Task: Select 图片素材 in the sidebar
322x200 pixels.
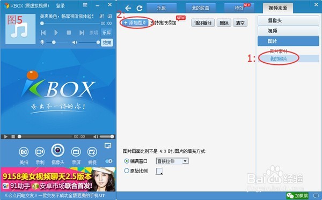Action: coord(278,51)
